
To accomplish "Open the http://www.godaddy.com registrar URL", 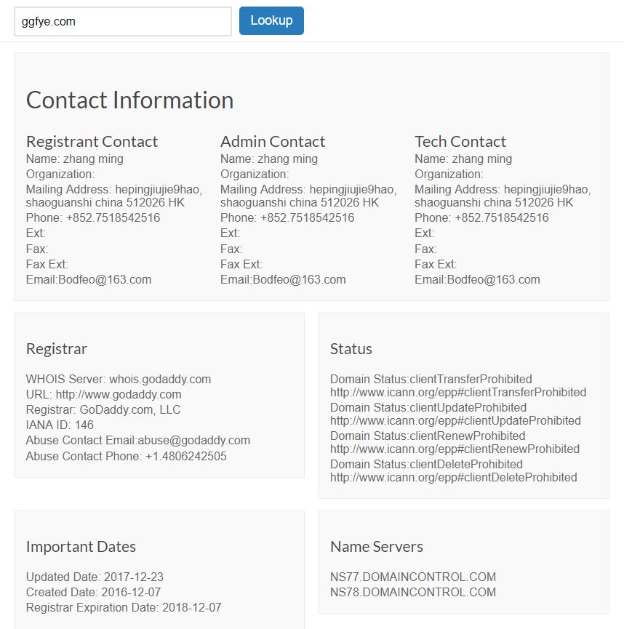I will (119, 394).
